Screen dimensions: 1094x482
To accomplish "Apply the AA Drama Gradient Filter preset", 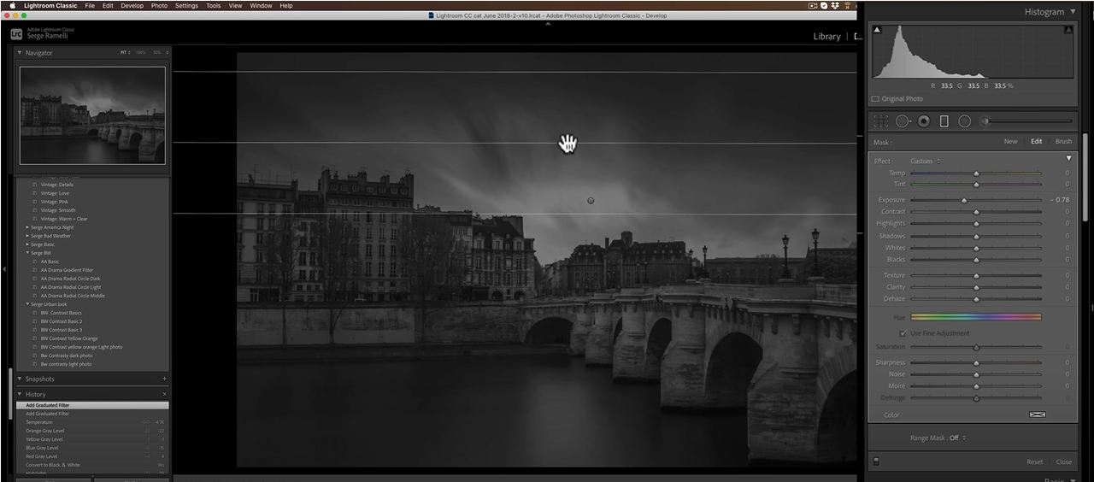I will click(x=67, y=270).
